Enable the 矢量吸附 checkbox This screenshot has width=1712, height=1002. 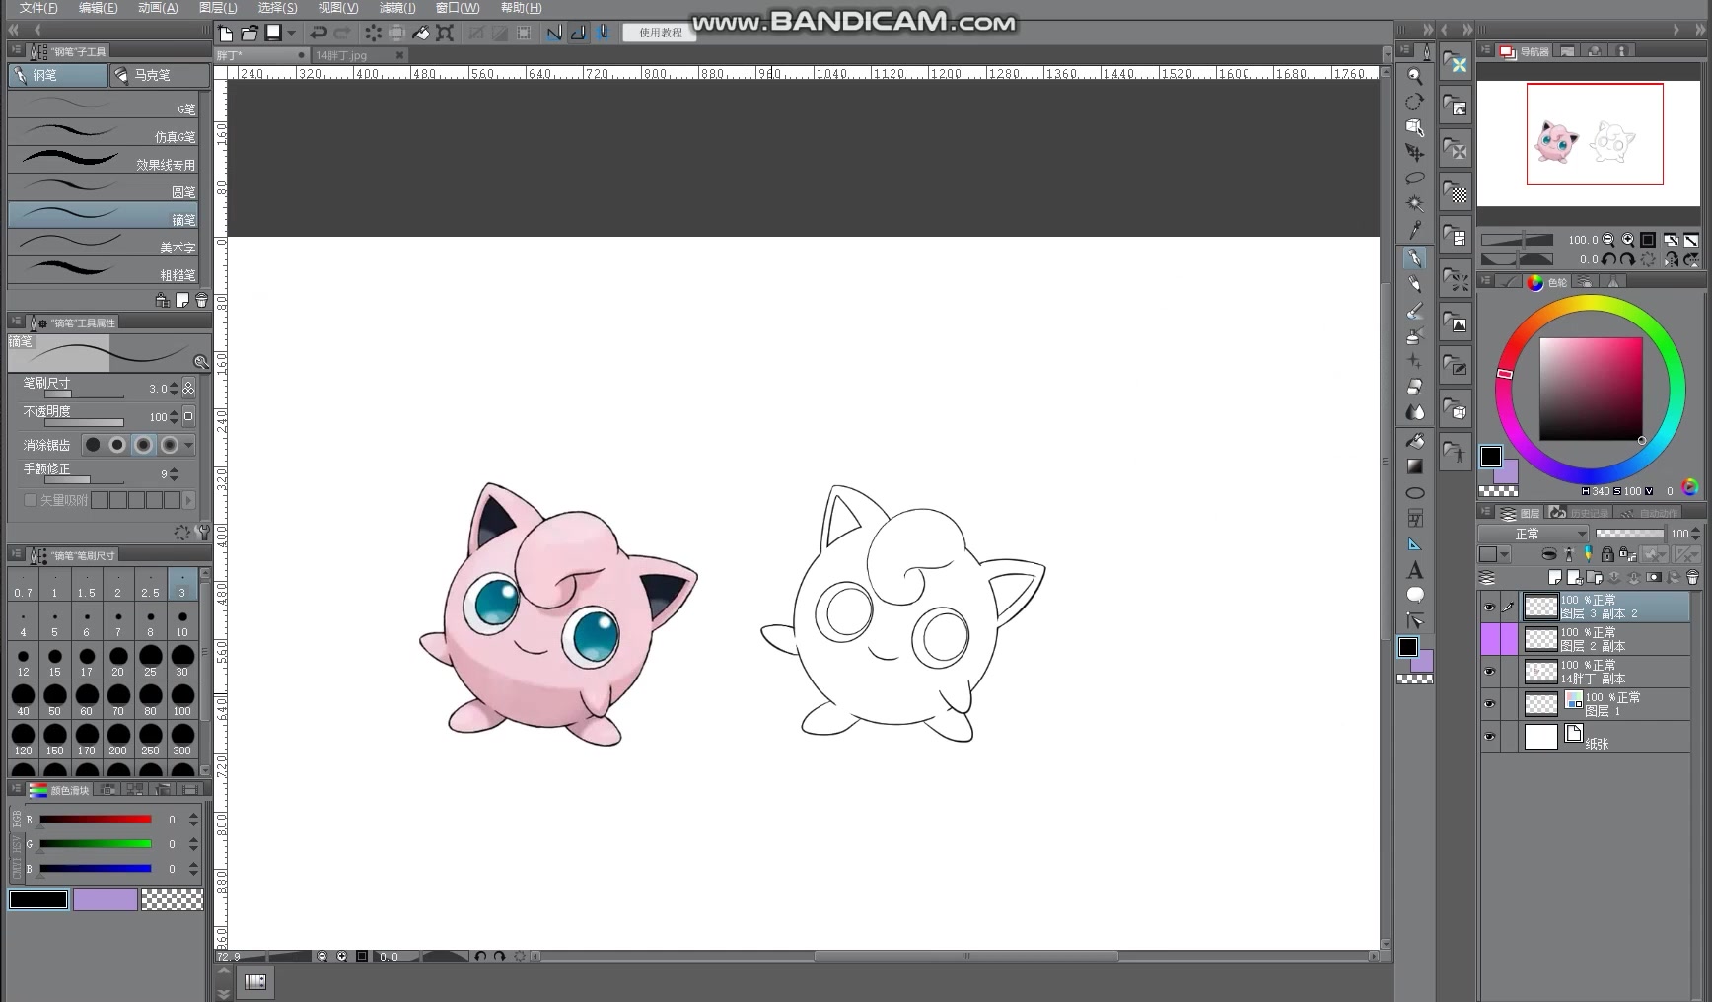point(30,500)
